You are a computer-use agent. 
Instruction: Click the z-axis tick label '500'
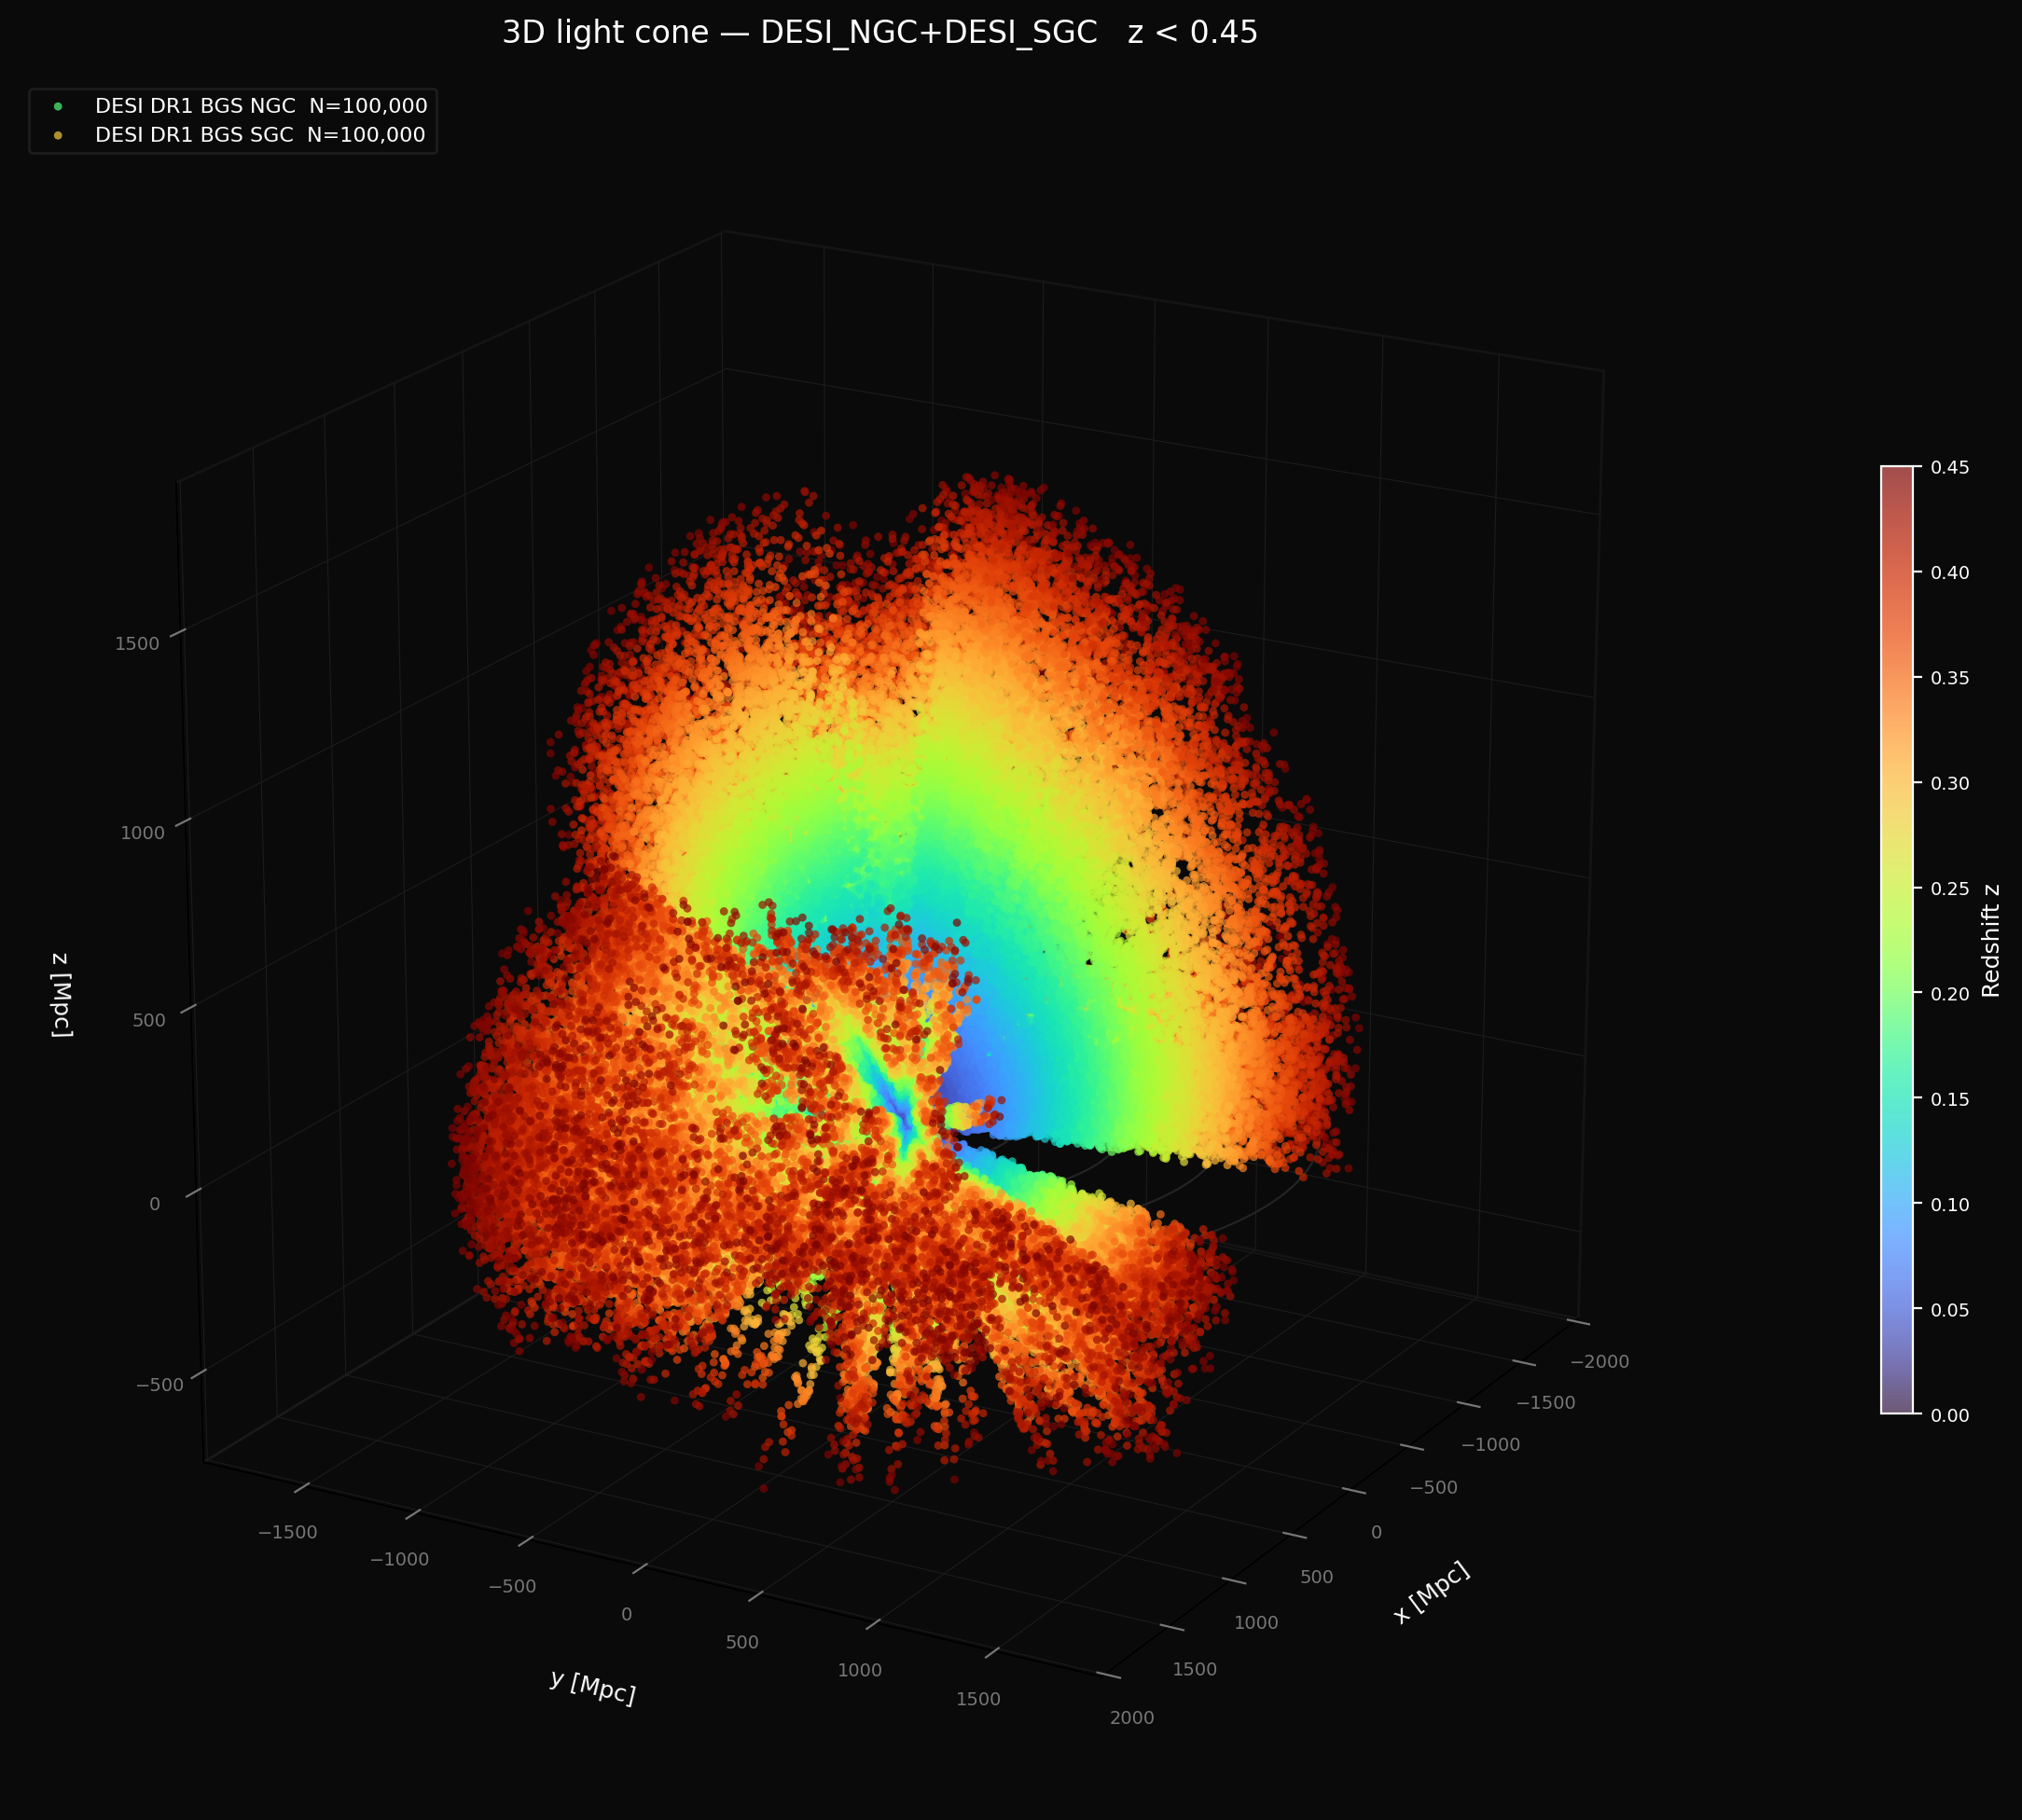[x=149, y=1020]
